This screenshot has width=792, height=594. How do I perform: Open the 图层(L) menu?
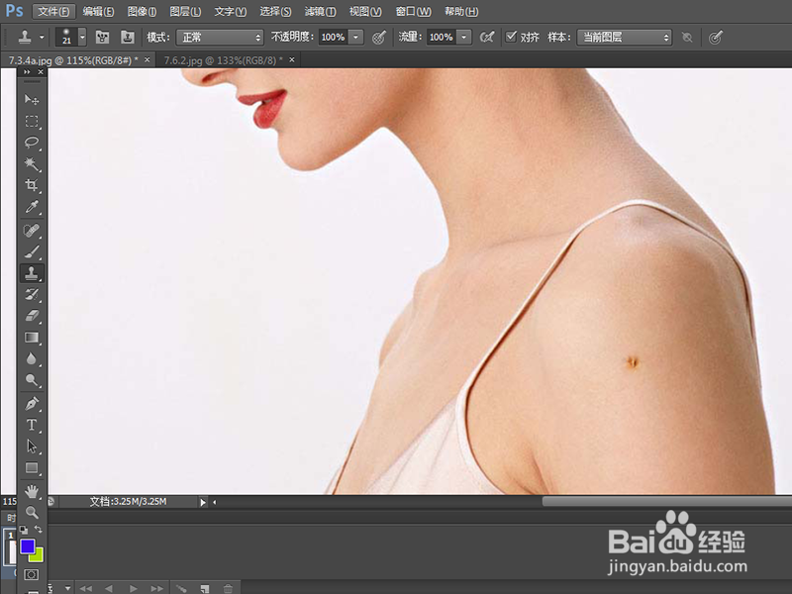185,12
